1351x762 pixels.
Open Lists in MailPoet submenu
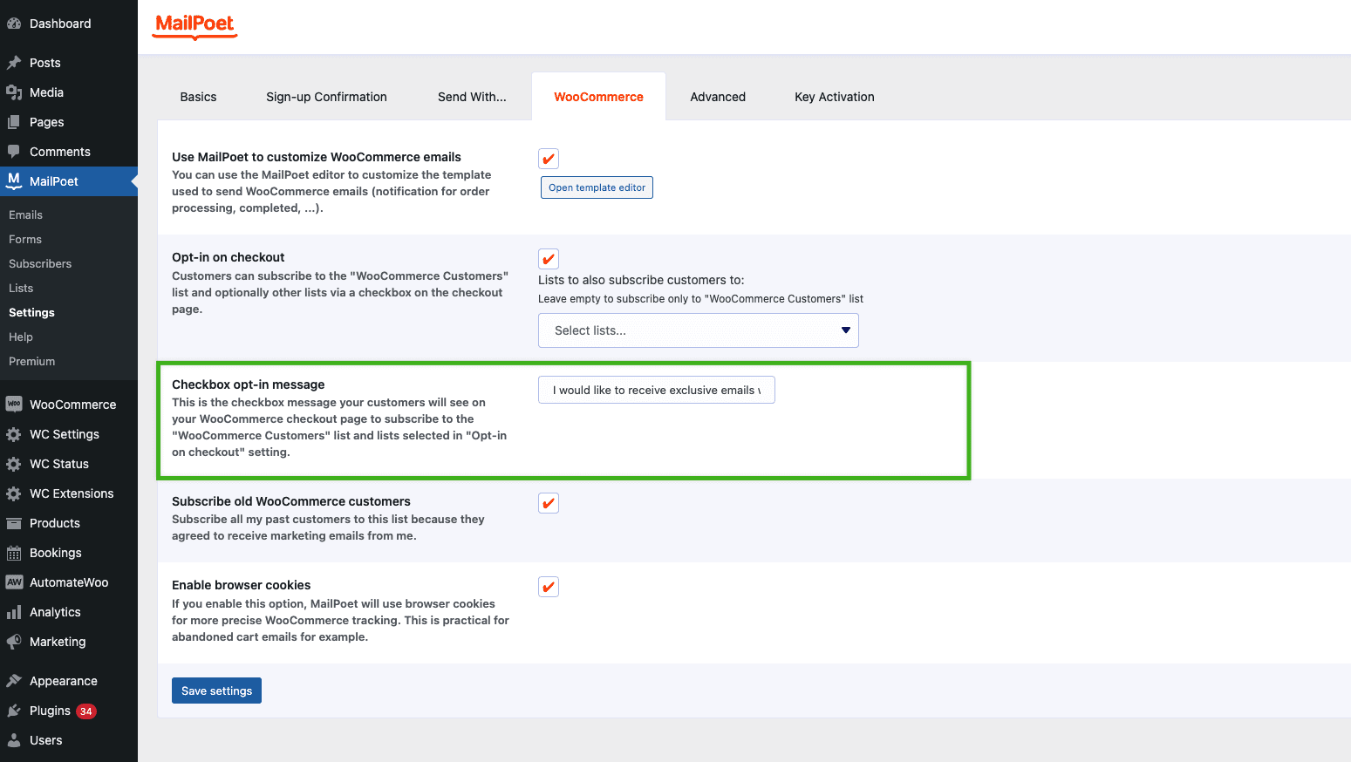[x=21, y=288]
